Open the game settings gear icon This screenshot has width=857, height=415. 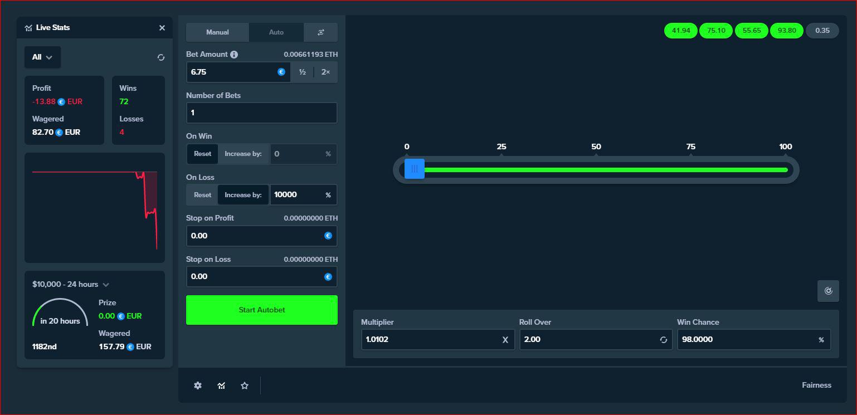point(198,385)
